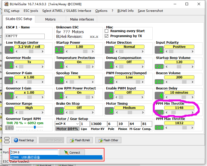Click the PPM Max Throttle scrollbar thumb
This screenshot has width=207, height=166.
coord(185,128)
